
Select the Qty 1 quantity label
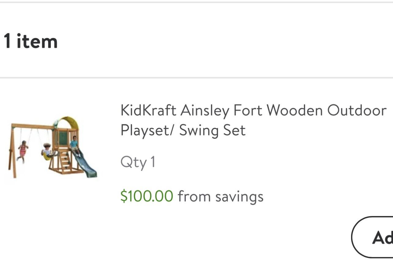(x=138, y=162)
